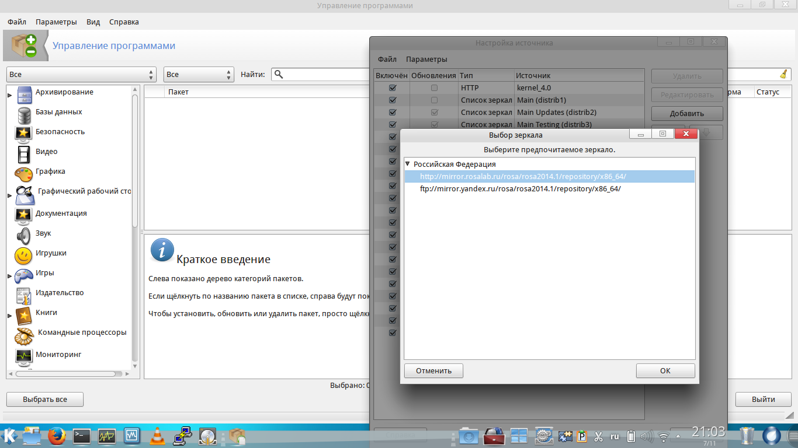
Task: Toggle the Обновления checkbox for Main Testing (distrib3)
Action: pyautogui.click(x=434, y=124)
